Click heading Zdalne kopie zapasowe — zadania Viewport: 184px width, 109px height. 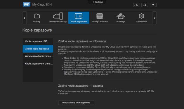pos(81,86)
